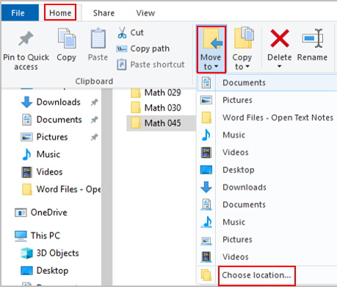Click Choose location... in the menu
Viewport: 337px width, 287px height.
tap(256, 275)
